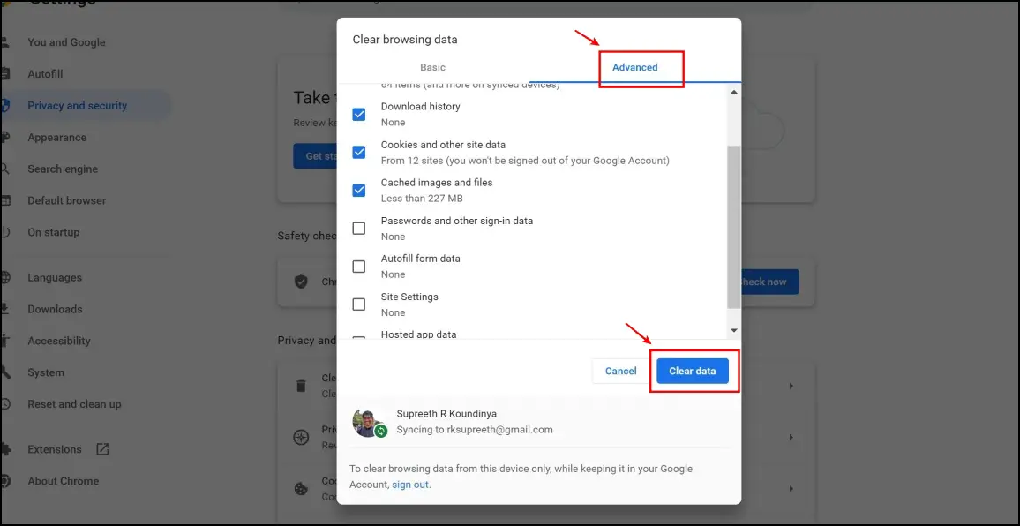Click the Extensions puzzle icon in sidebar

pyautogui.click(x=4, y=449)
